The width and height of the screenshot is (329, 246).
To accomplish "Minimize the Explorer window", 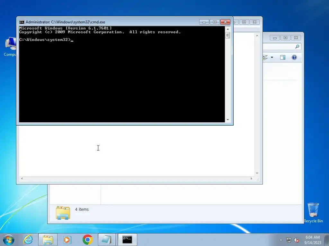I will (x=275, y=38).
